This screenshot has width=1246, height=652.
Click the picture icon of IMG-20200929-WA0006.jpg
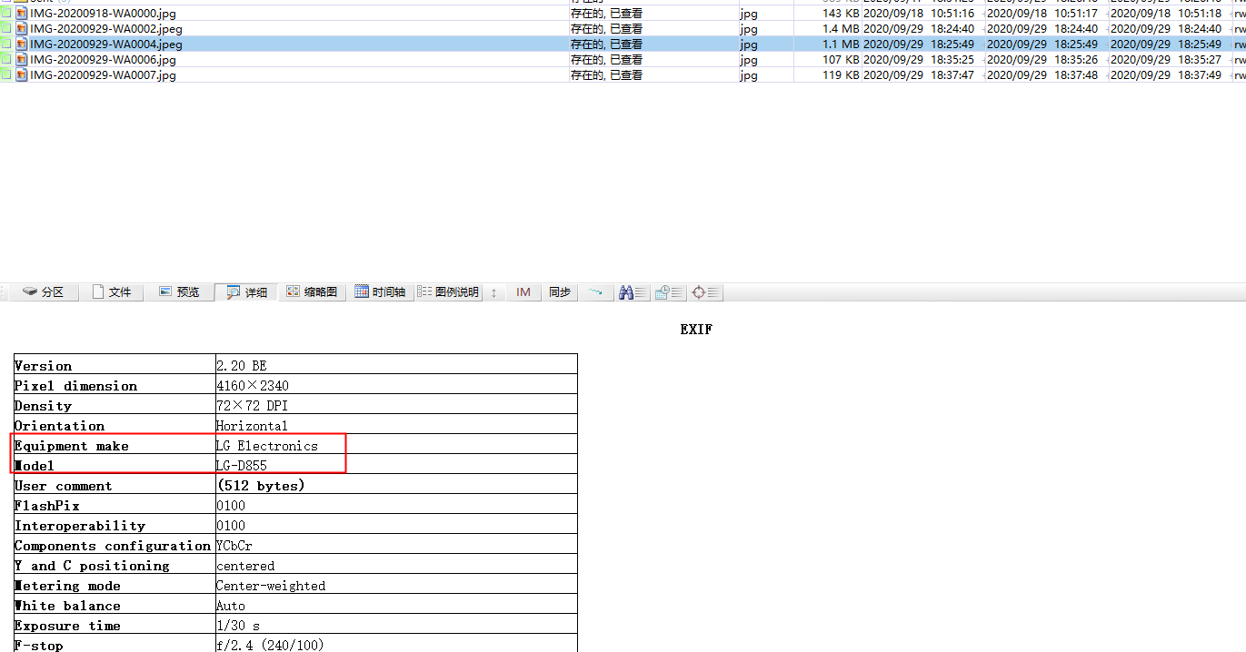point(22,59)
